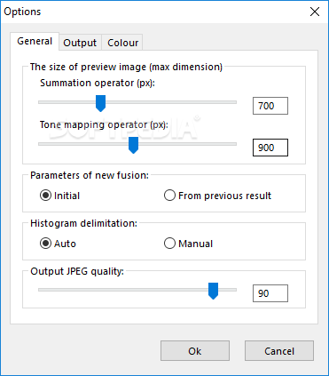Click the Output JPEG quality slider handle

click(x=213, y=291)
